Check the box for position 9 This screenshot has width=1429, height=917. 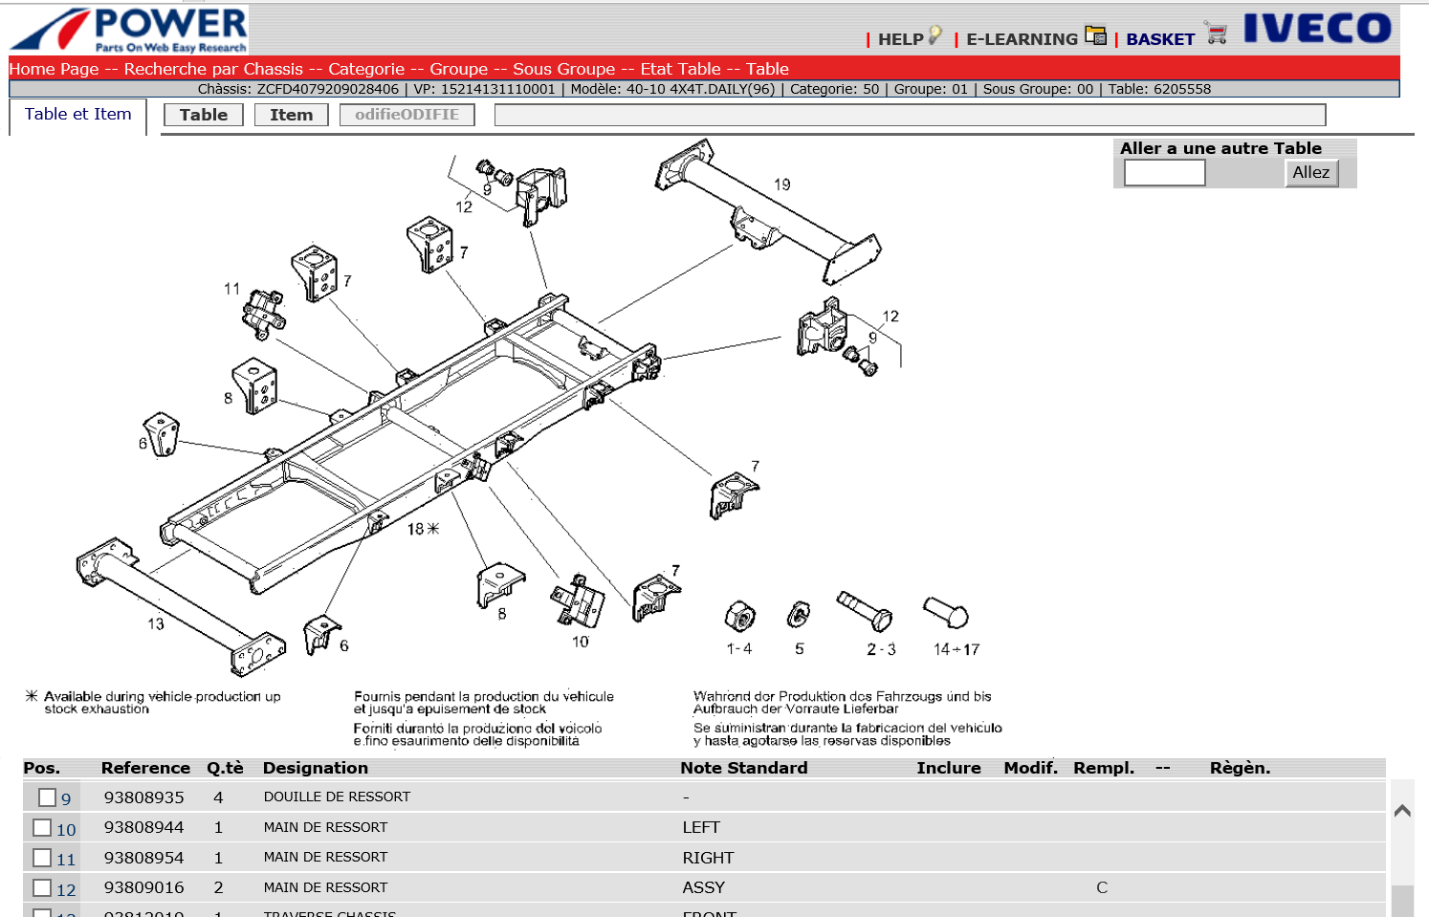point(47,797)
